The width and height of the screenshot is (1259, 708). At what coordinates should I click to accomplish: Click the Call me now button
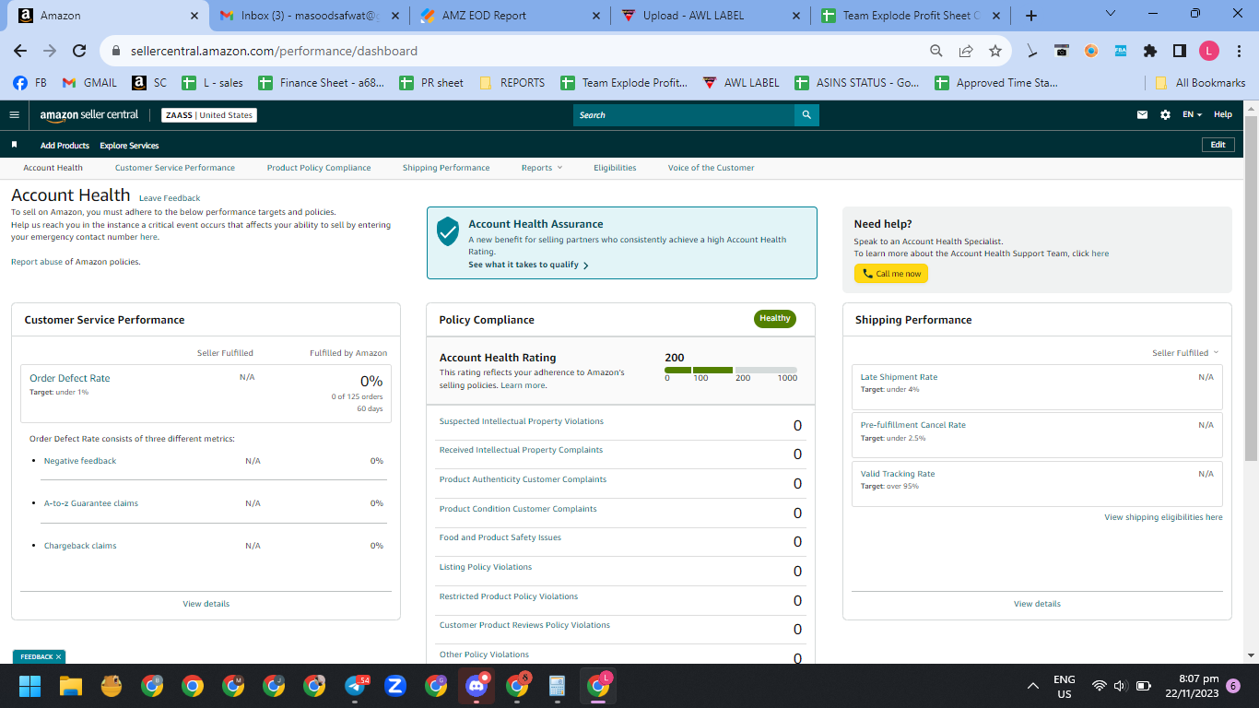pos(891,274)
